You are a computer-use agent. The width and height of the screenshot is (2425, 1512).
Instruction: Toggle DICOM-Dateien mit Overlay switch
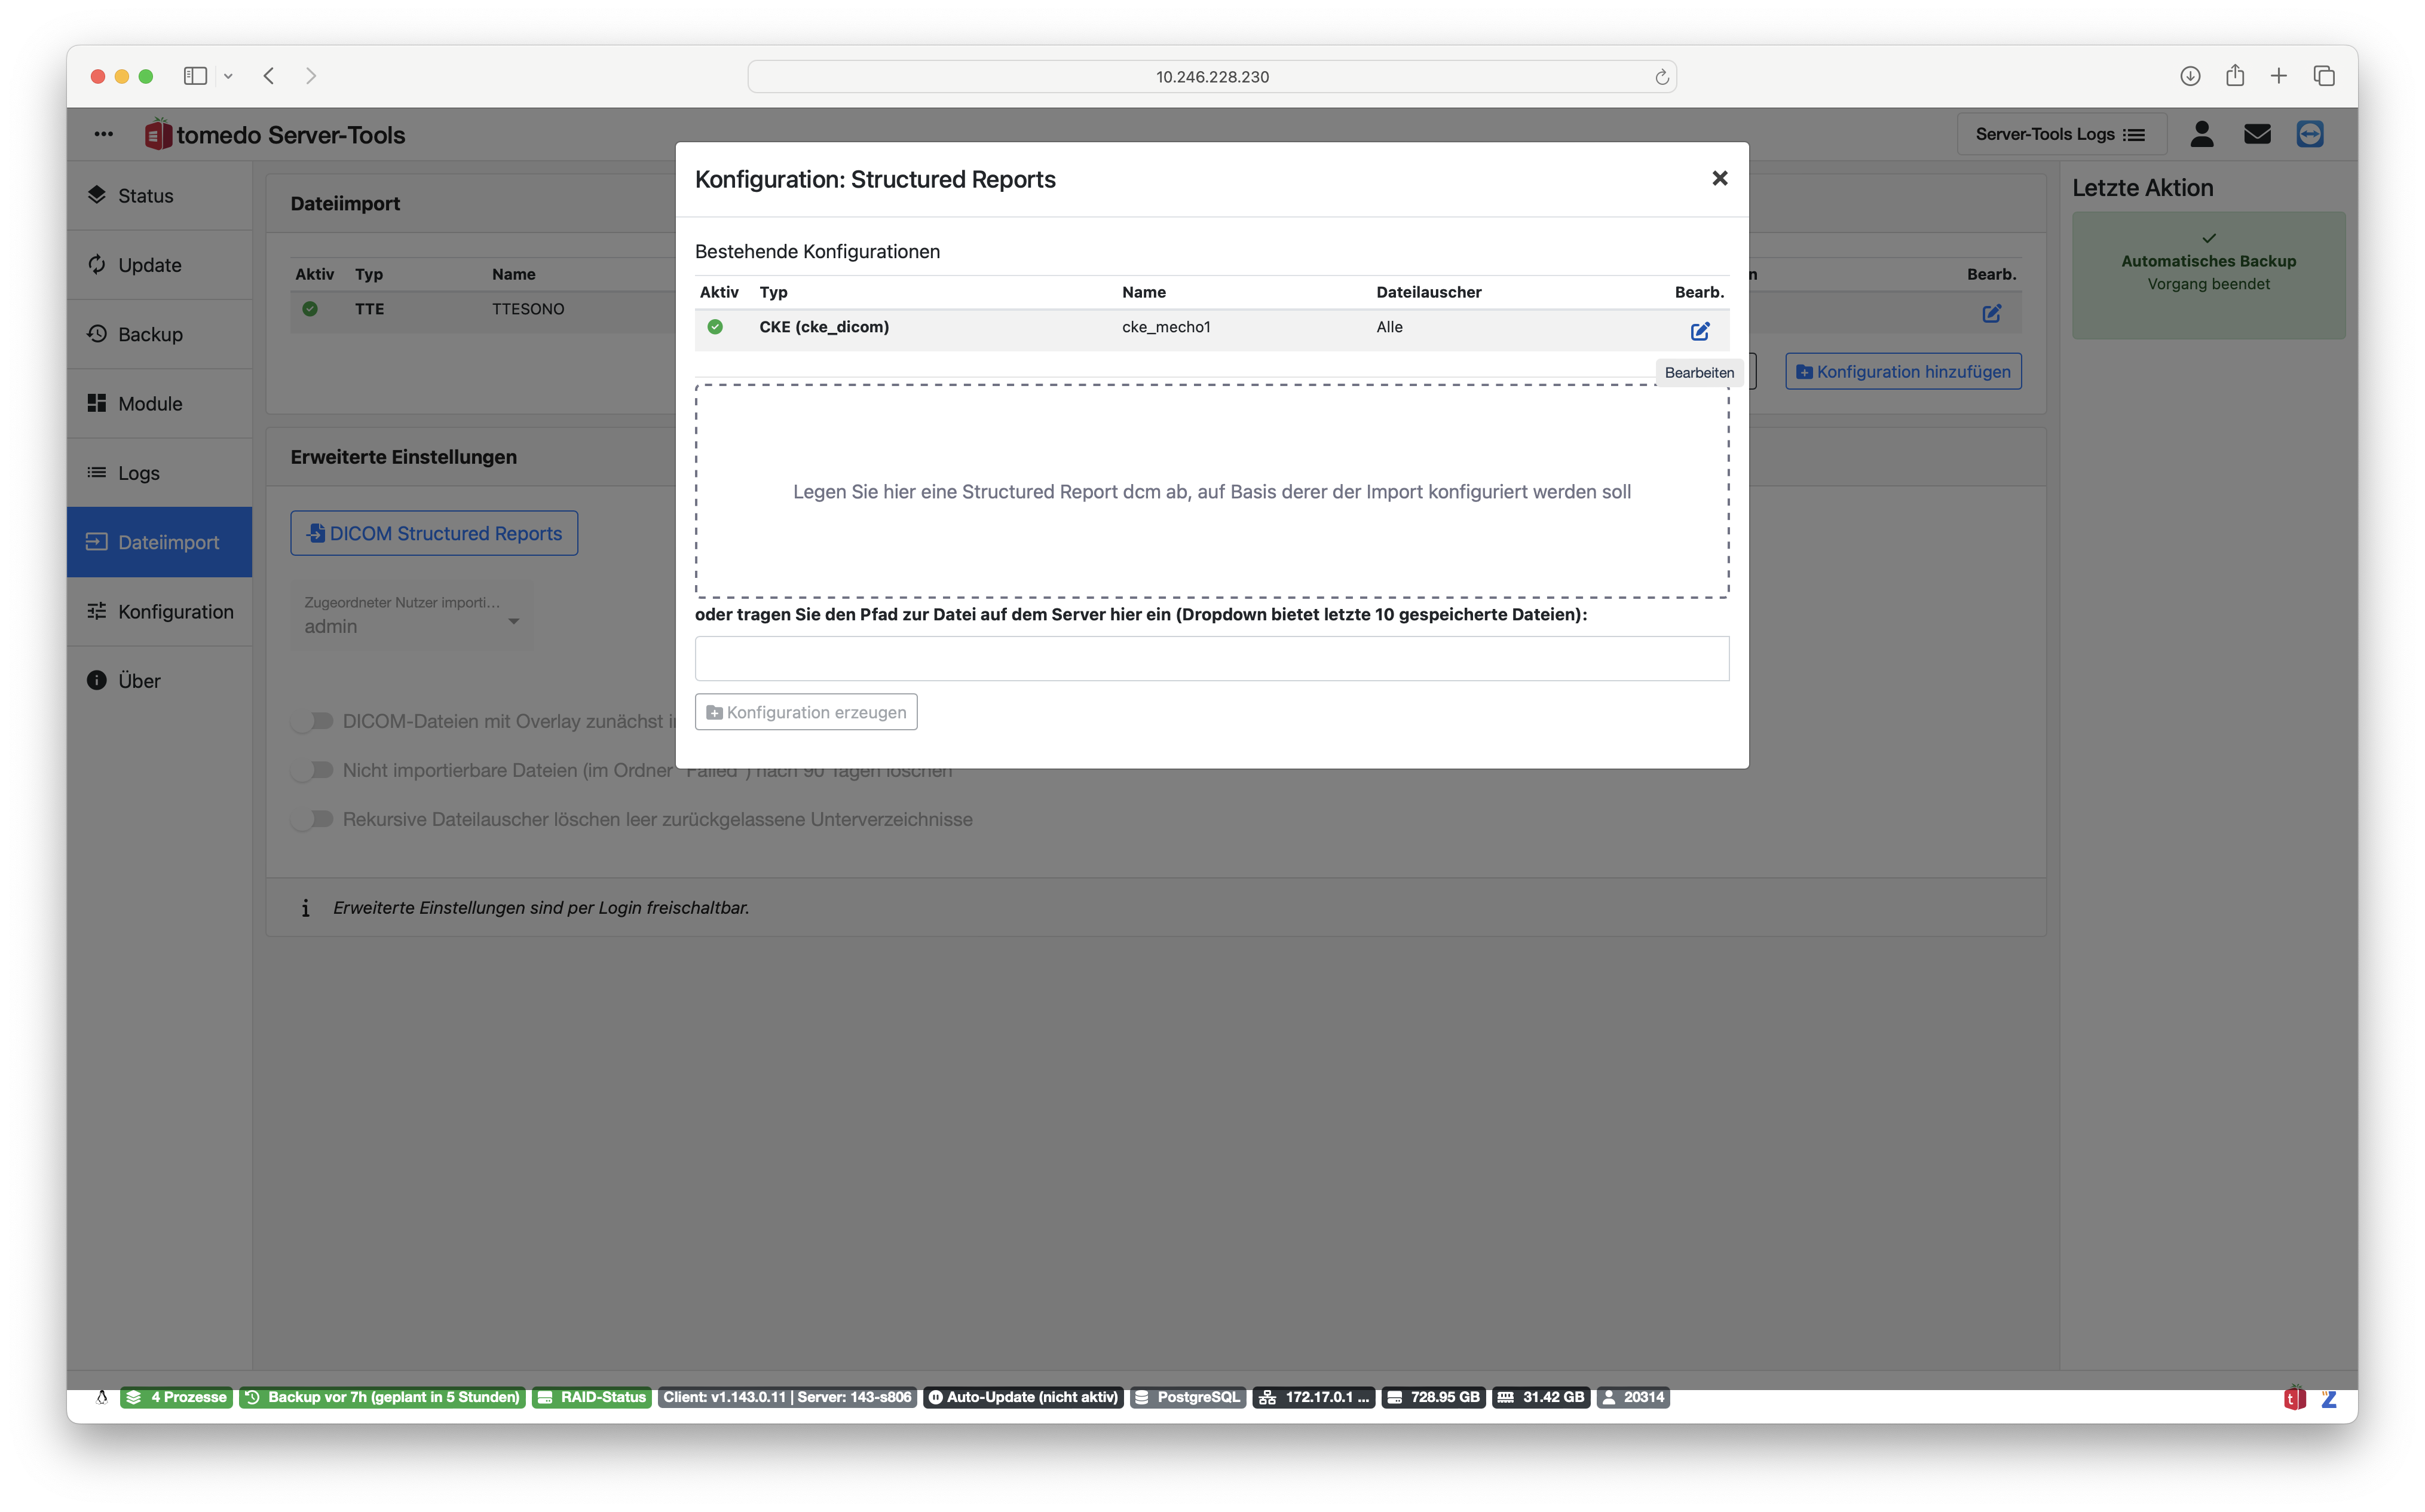pyautogui.click(x=313, y=721)
